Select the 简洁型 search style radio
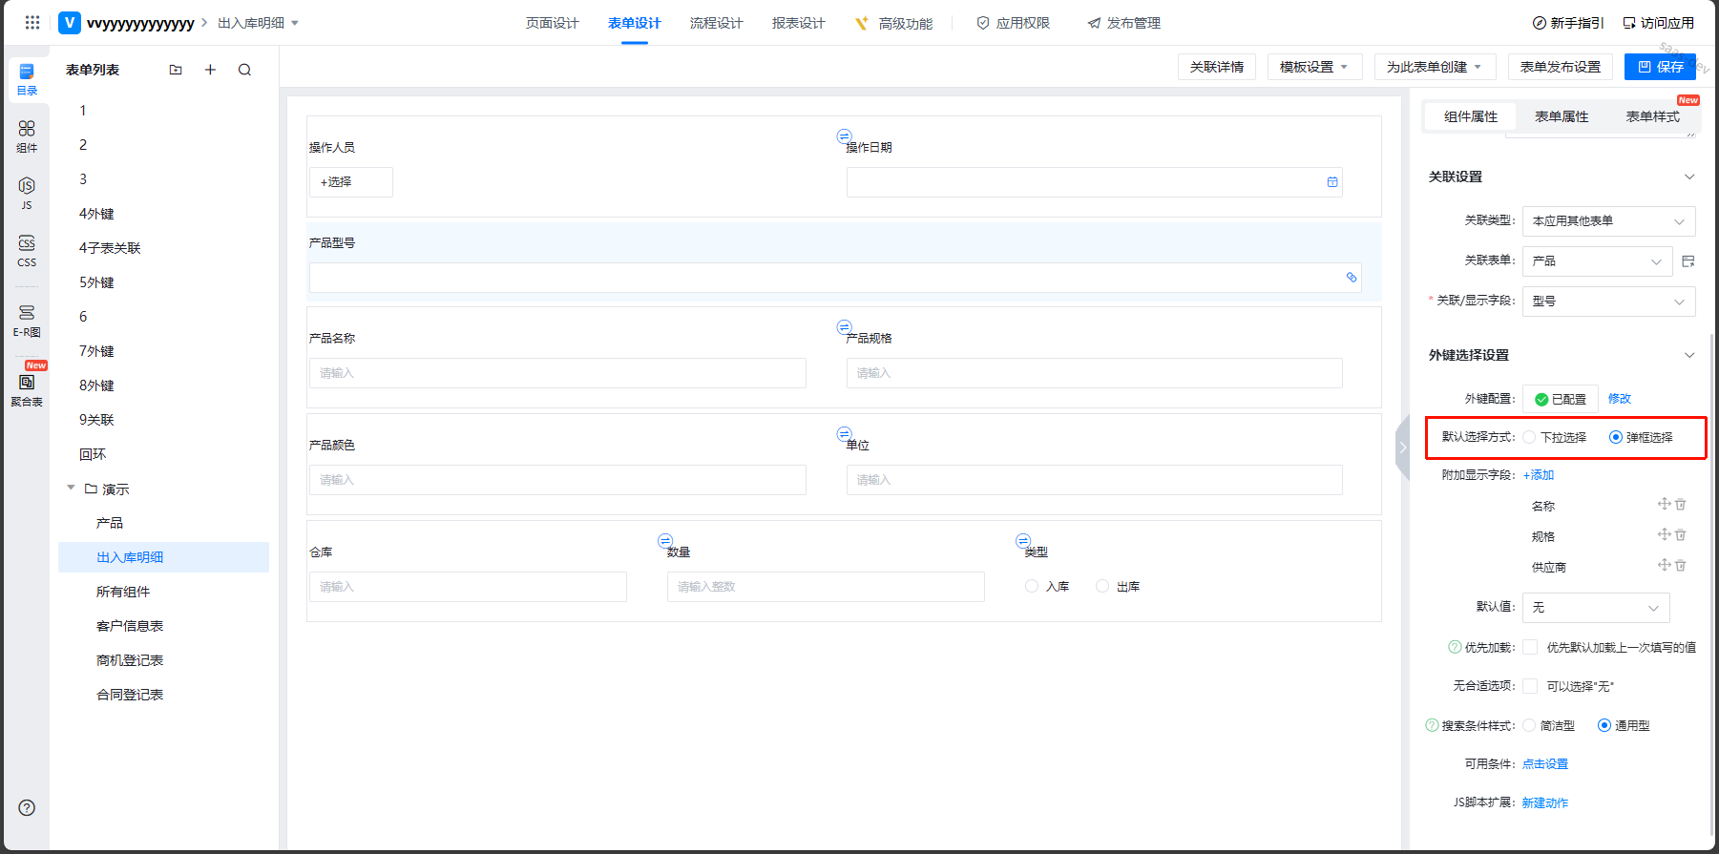This screenshot has width=1719, height=854. pos(1530,725)
